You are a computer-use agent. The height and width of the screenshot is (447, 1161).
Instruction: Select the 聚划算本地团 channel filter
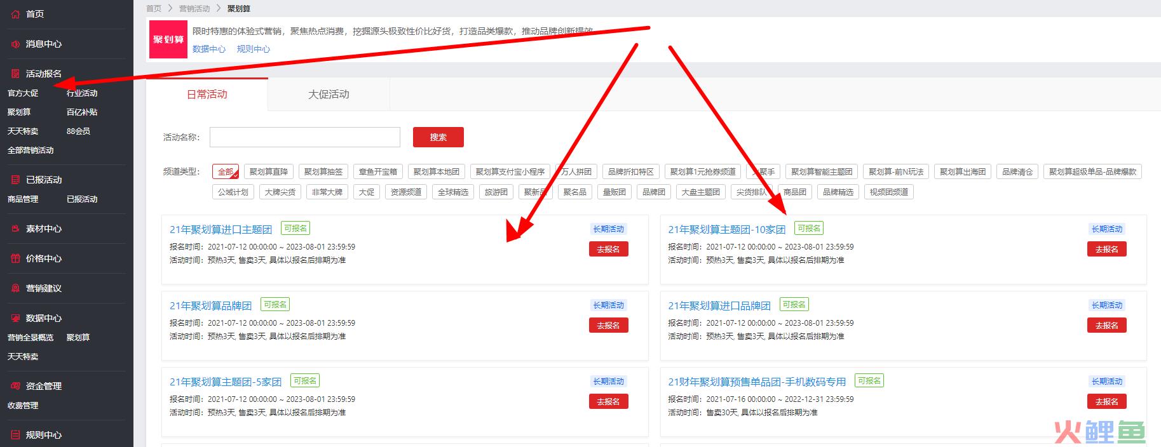tap(437, 171)
